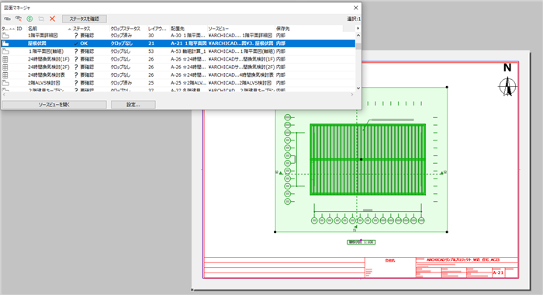
Task: Click horizontal scrollbar right arrow in list
Action: pos(352,94)
